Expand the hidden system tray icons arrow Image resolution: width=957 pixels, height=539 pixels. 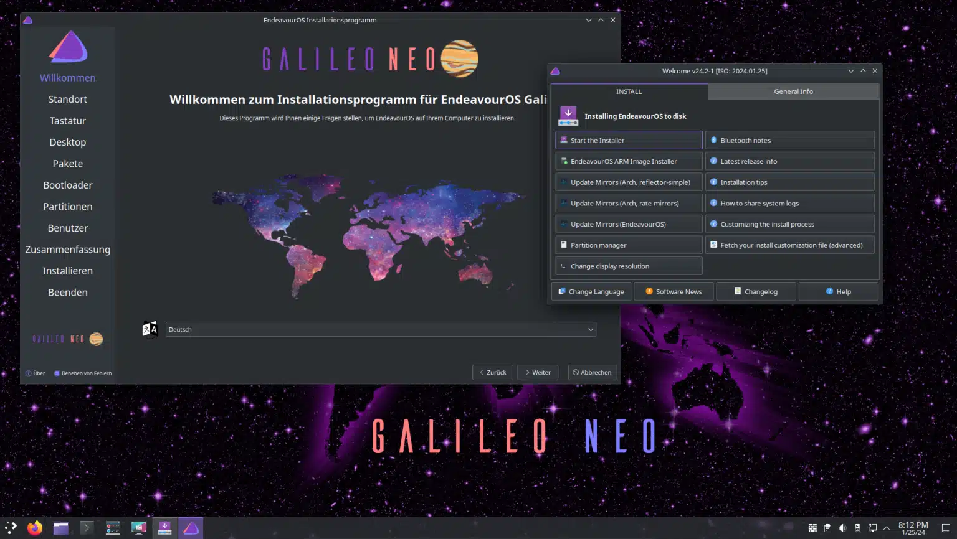pyautogui.click(x=887, y=528)
